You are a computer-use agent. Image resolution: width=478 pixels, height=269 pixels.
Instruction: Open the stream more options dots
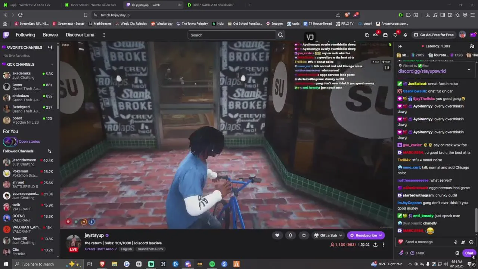[x=383, y=244]
